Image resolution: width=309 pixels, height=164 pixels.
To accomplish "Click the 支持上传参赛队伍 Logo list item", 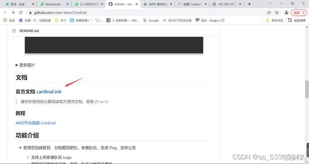I will 51,157.
